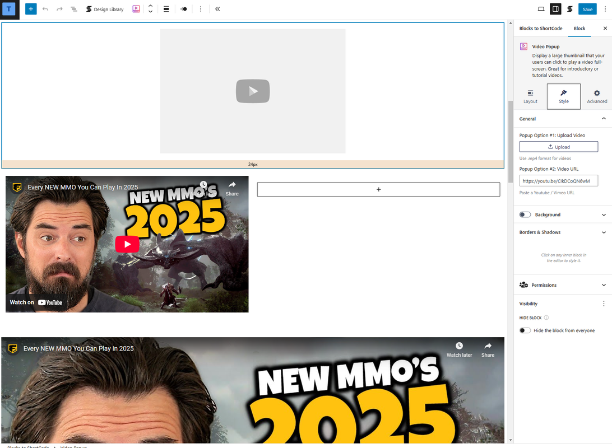Switch to the Block tab
This screenshot has height=448, width=612.
coord(579,29)
